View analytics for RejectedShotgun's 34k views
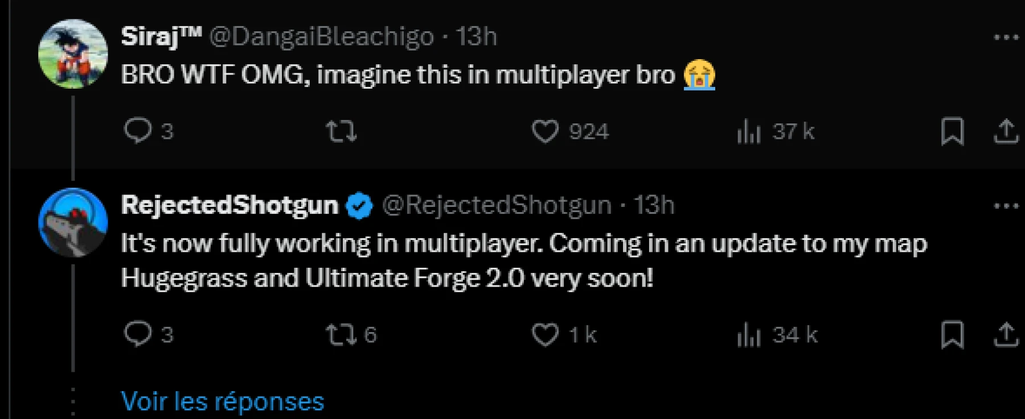 (x=749, y=334)
